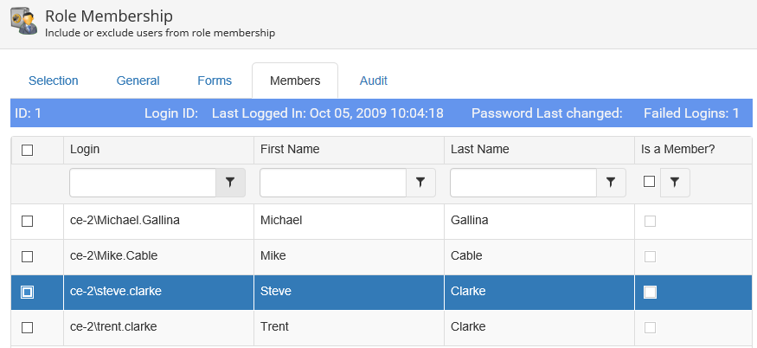Select the ce-2\Michael.Gallina row checkbox
This screenshot has width=757, height=348.
tap(27, 221)
